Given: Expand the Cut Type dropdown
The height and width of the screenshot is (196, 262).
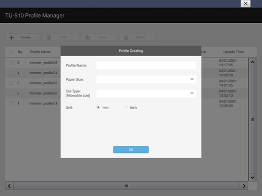Looking at the screenshot, I should pyautogui.click(x=146, y=93).
